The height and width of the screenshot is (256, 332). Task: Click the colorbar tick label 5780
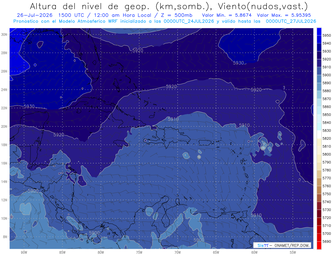point(326,170)
